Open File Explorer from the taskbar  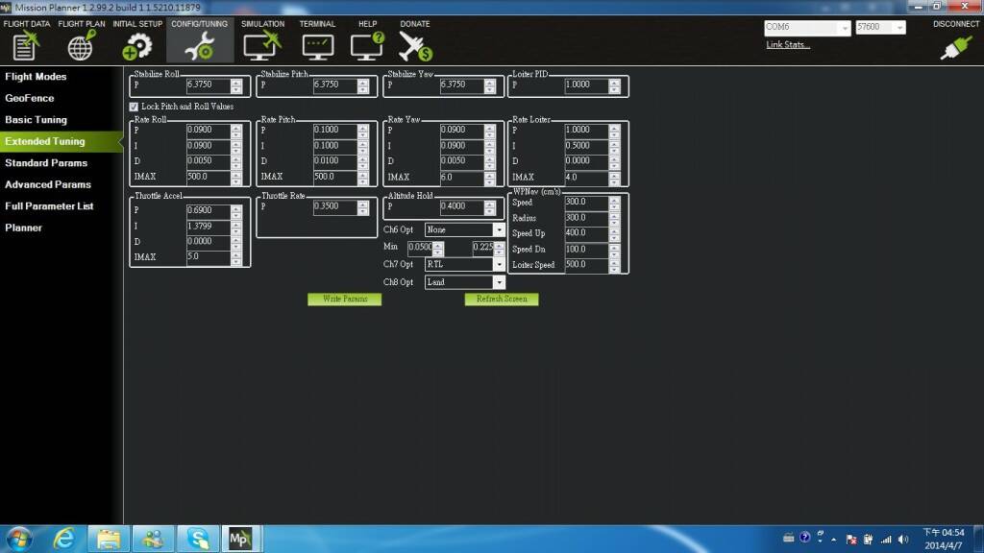coord(109,540)
